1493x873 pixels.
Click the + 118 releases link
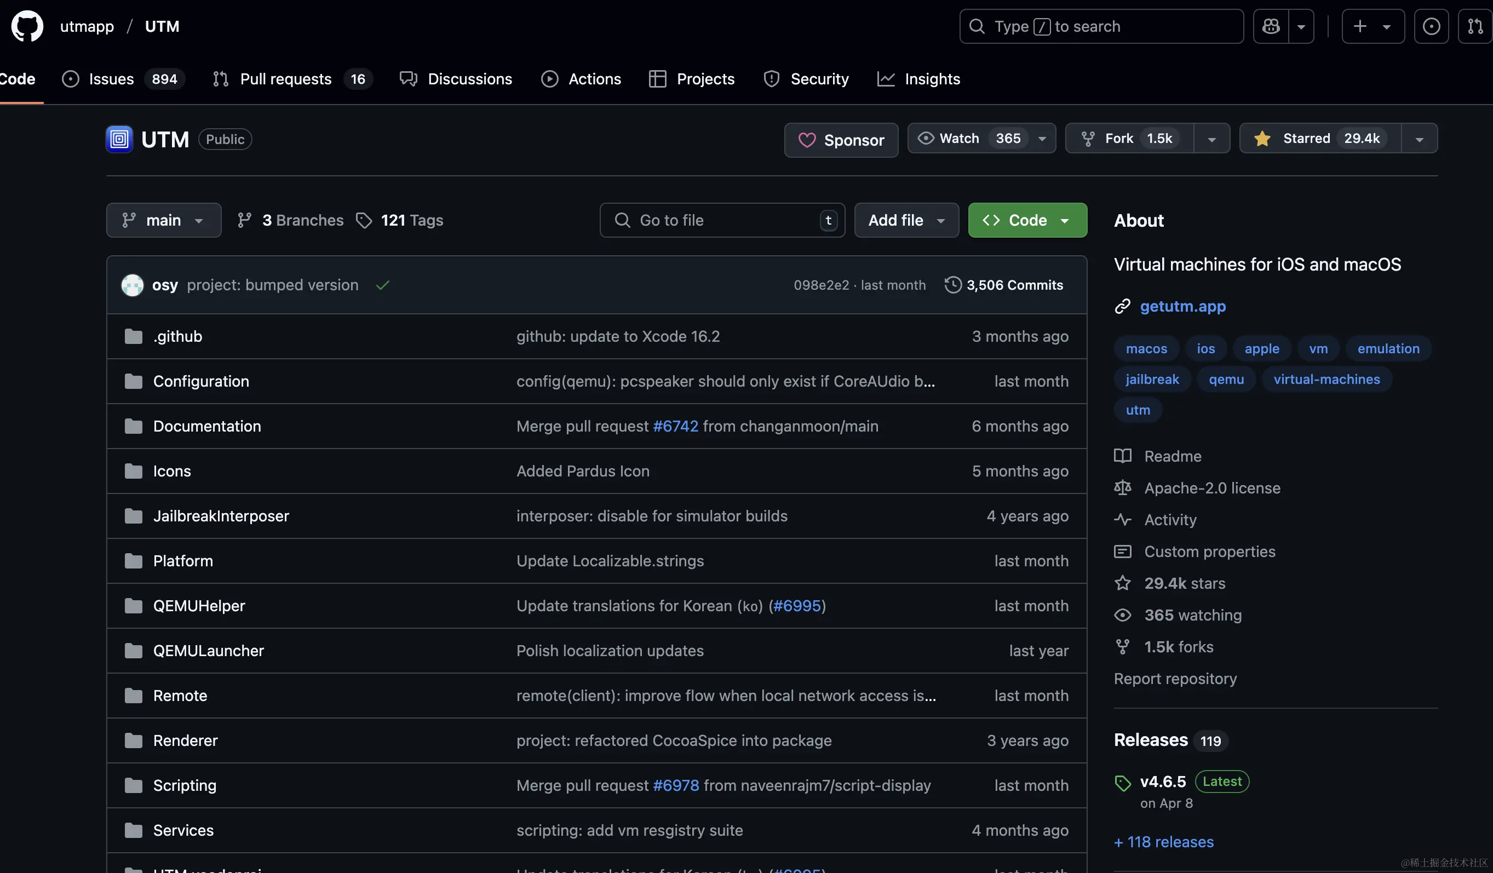click(x=1164, y=842)
